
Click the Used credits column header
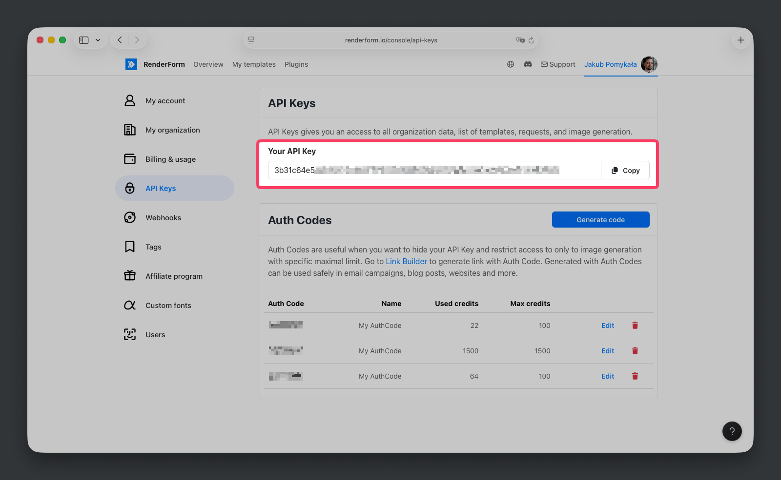(457, 304)
